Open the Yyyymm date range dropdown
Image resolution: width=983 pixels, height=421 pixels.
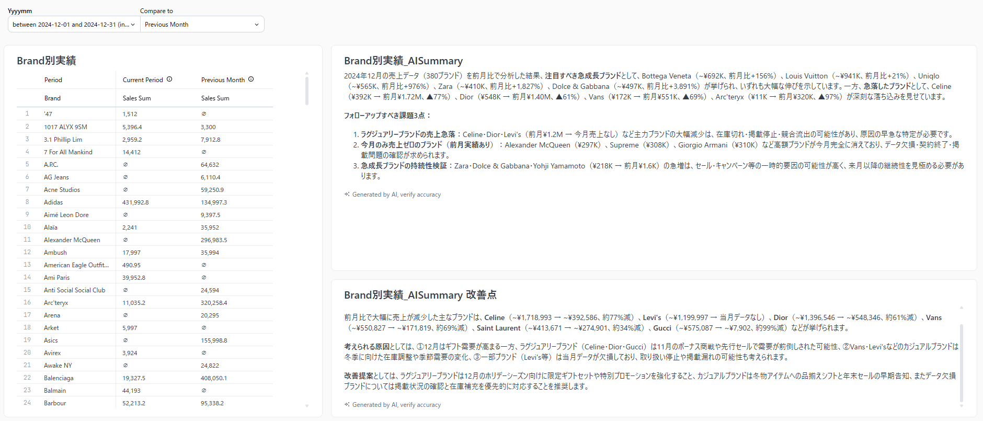click(74, 25)
